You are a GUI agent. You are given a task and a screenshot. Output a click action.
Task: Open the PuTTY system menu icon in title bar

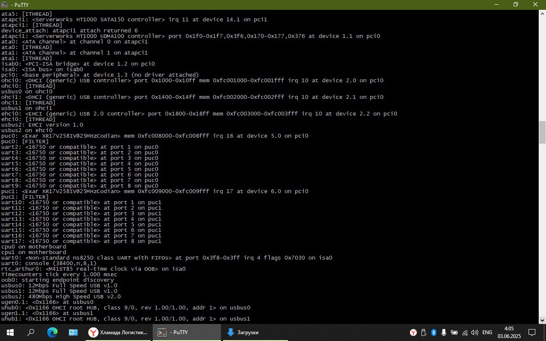[4, 4]
